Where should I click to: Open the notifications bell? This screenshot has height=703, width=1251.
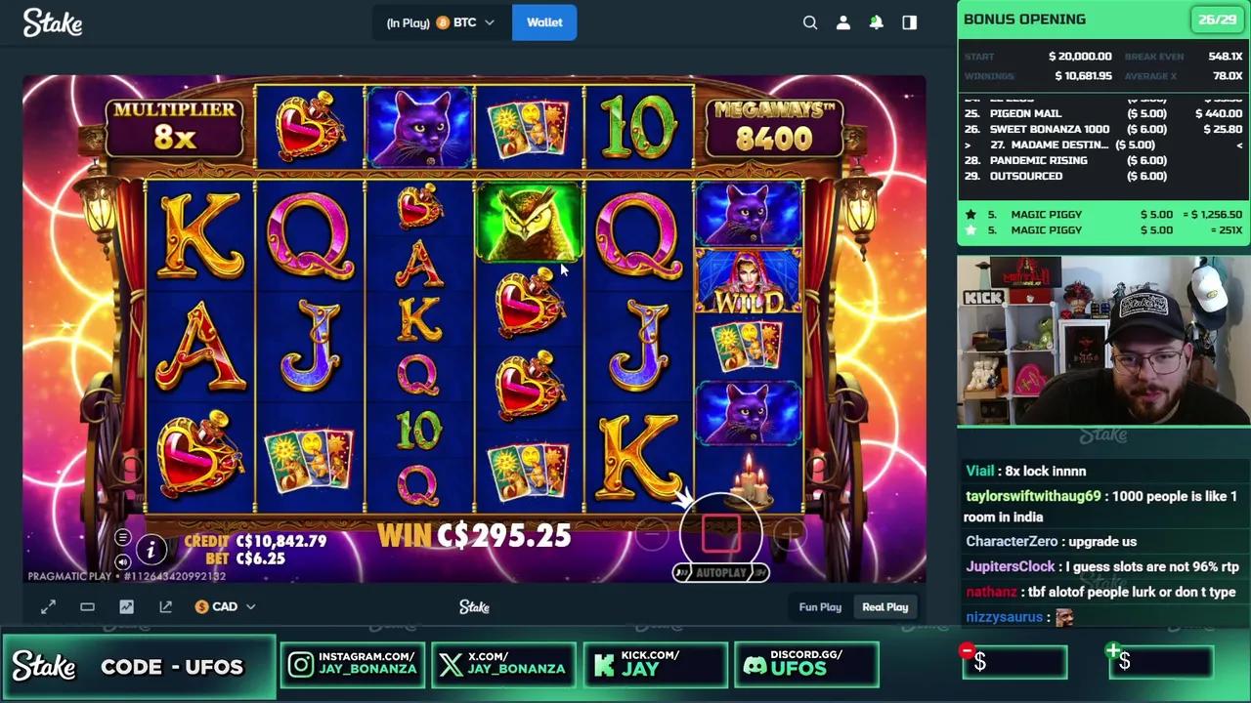tap(877, 22)
